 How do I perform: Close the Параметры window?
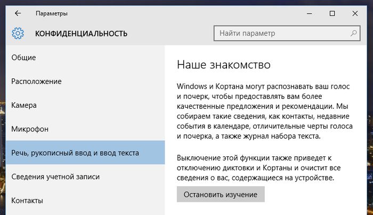coord(355,13)
